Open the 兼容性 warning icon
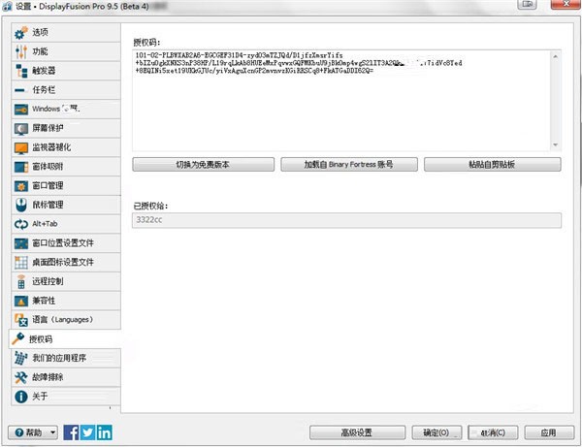 point(20,301)
